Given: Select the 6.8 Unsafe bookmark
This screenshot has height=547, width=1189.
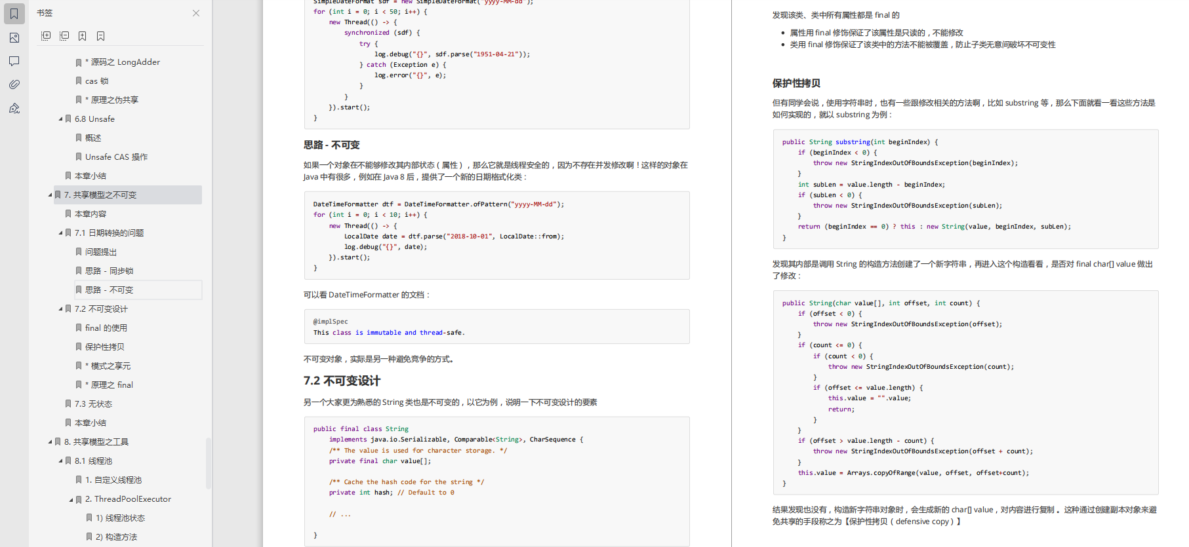Looking at the screenshot, I should 94,119.
